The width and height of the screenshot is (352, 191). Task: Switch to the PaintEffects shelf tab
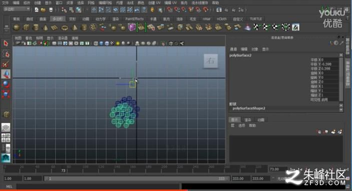(x=135, y=19)
